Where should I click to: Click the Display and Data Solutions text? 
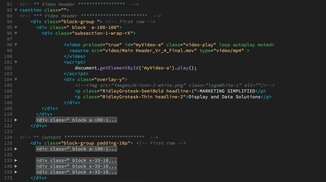point(225,97)
